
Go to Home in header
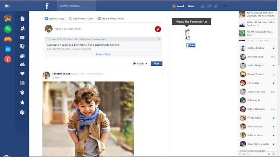click(191, 6)
